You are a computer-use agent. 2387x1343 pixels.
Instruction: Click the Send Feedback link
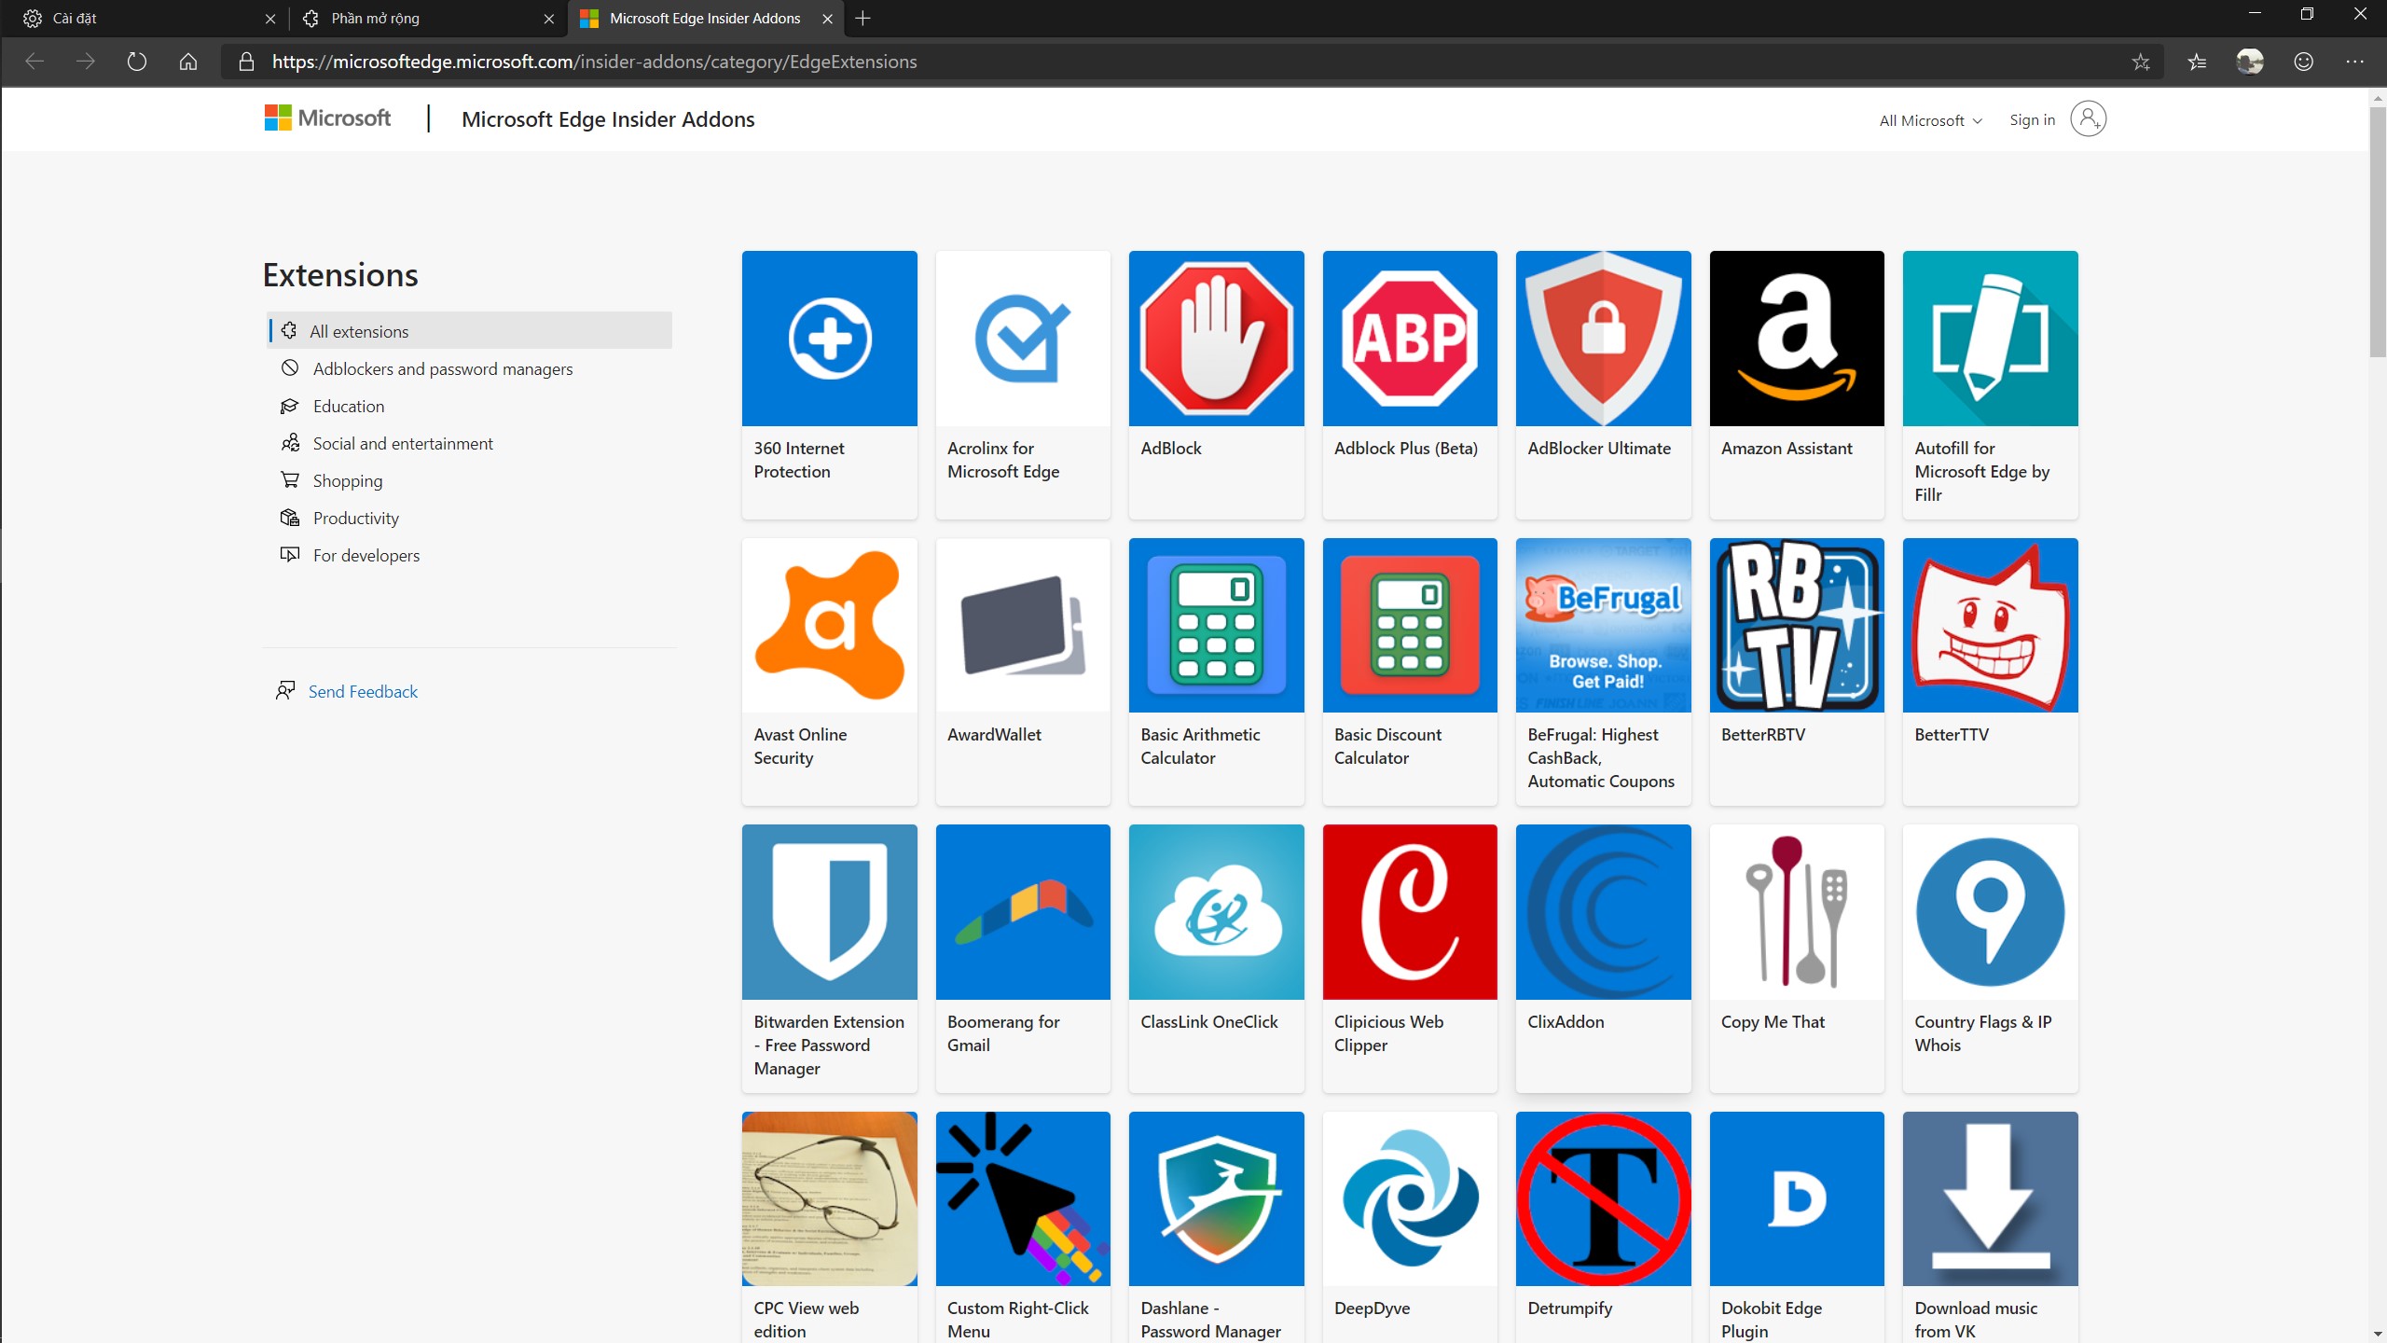tap(363, 691)
